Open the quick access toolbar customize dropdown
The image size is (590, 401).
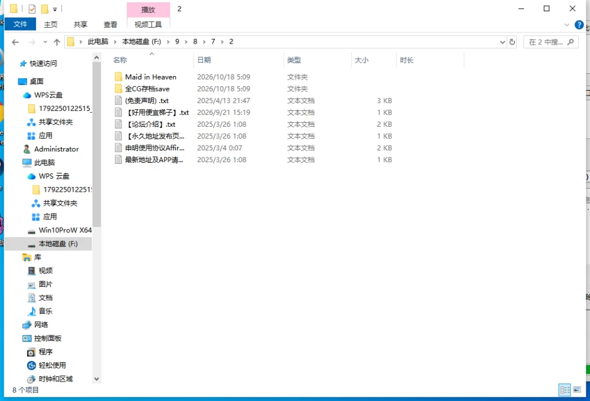[55, 9]
